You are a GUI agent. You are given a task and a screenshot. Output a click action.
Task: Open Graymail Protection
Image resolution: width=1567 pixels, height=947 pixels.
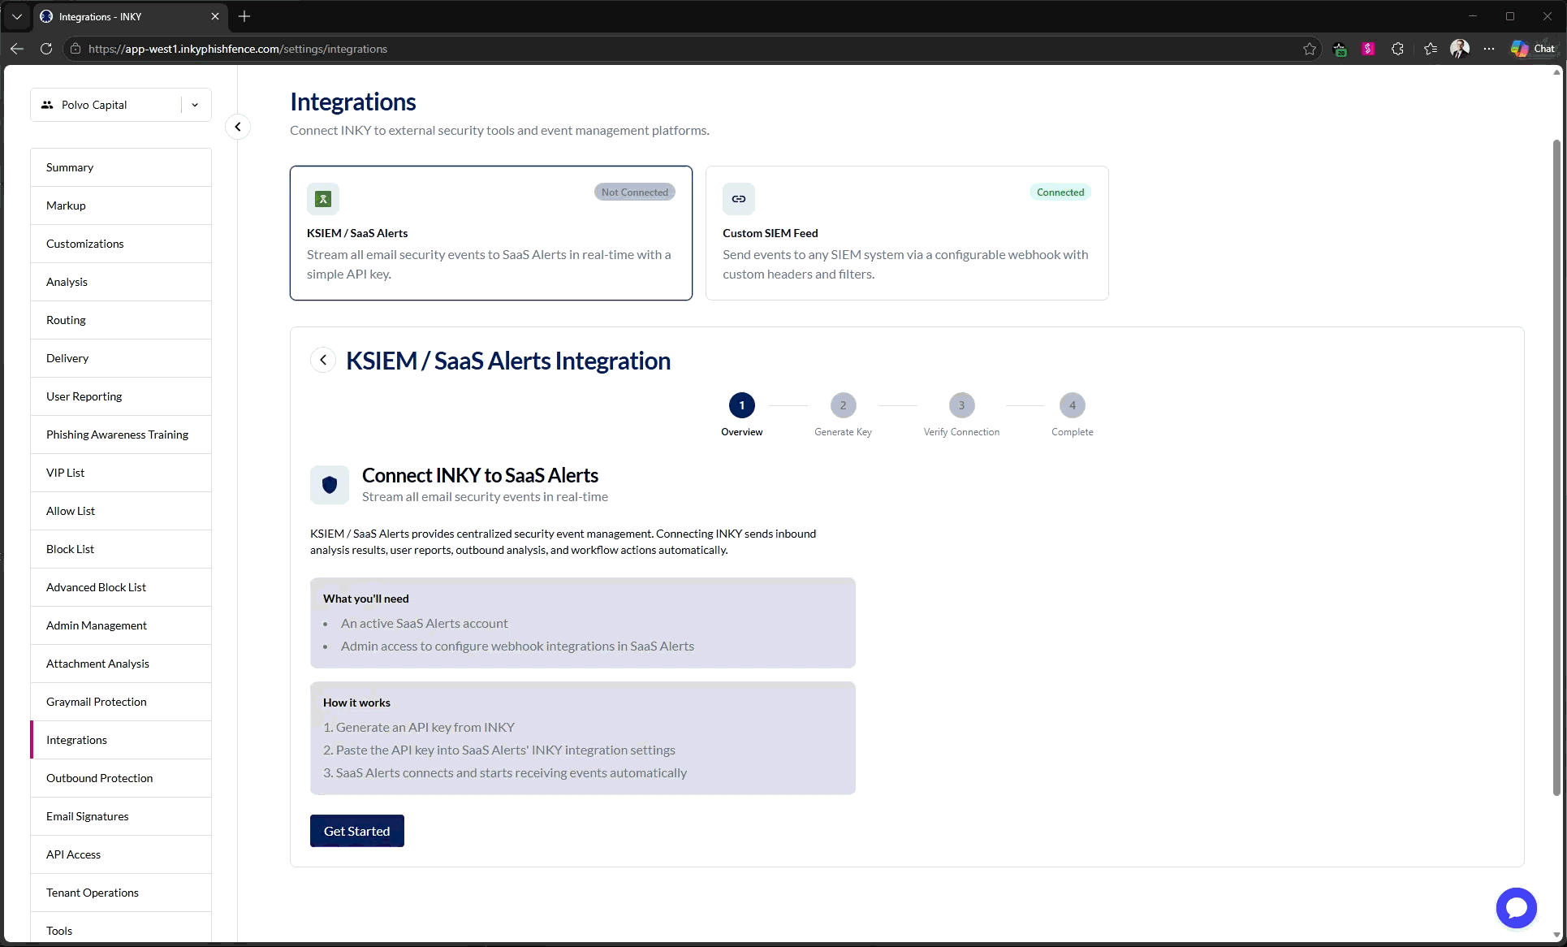coord(121,702)
